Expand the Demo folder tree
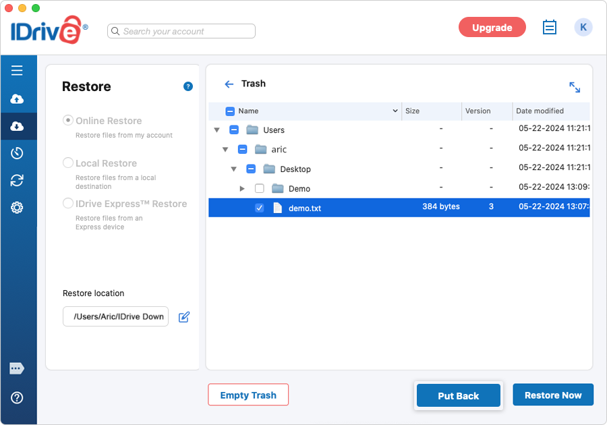Screen dimensions: 607x425 (x=242, y=188)
